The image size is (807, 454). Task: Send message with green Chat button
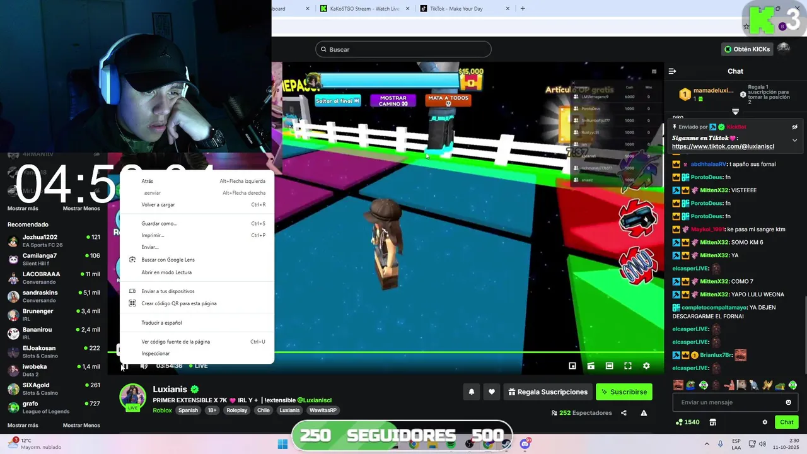point(787,422)
